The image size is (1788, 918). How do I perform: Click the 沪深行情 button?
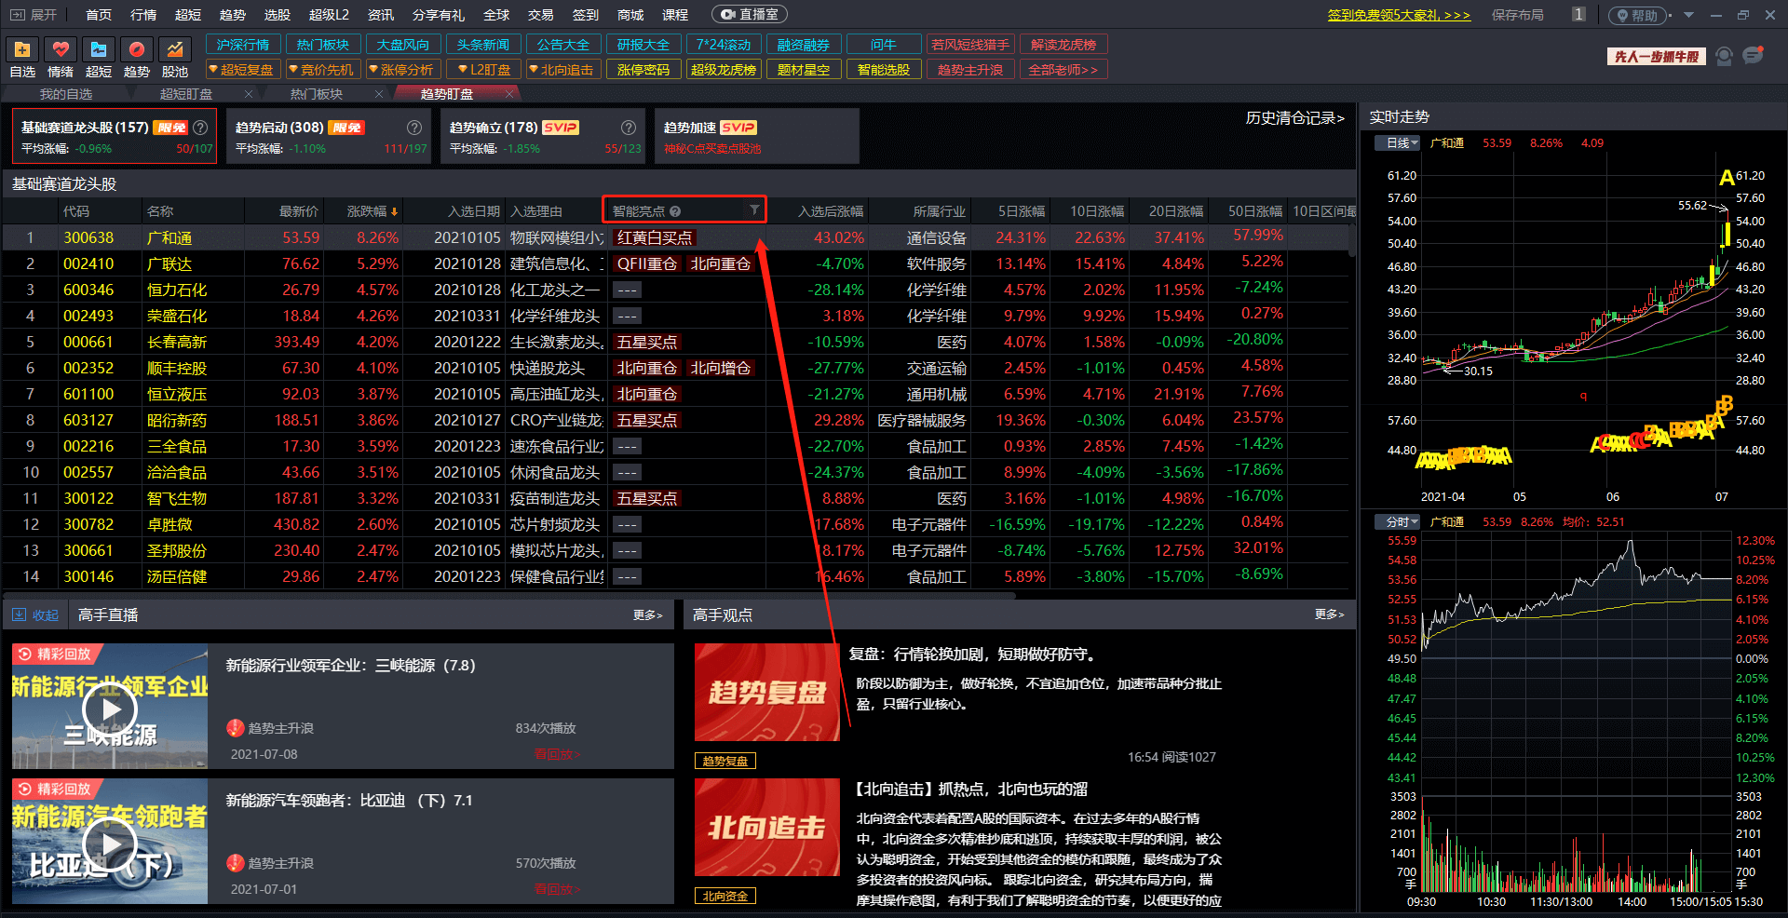pyautogui.click(x=242, y=45)
